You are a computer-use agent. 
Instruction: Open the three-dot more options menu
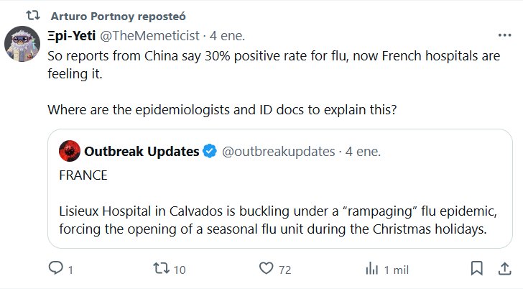click(504, 35)
